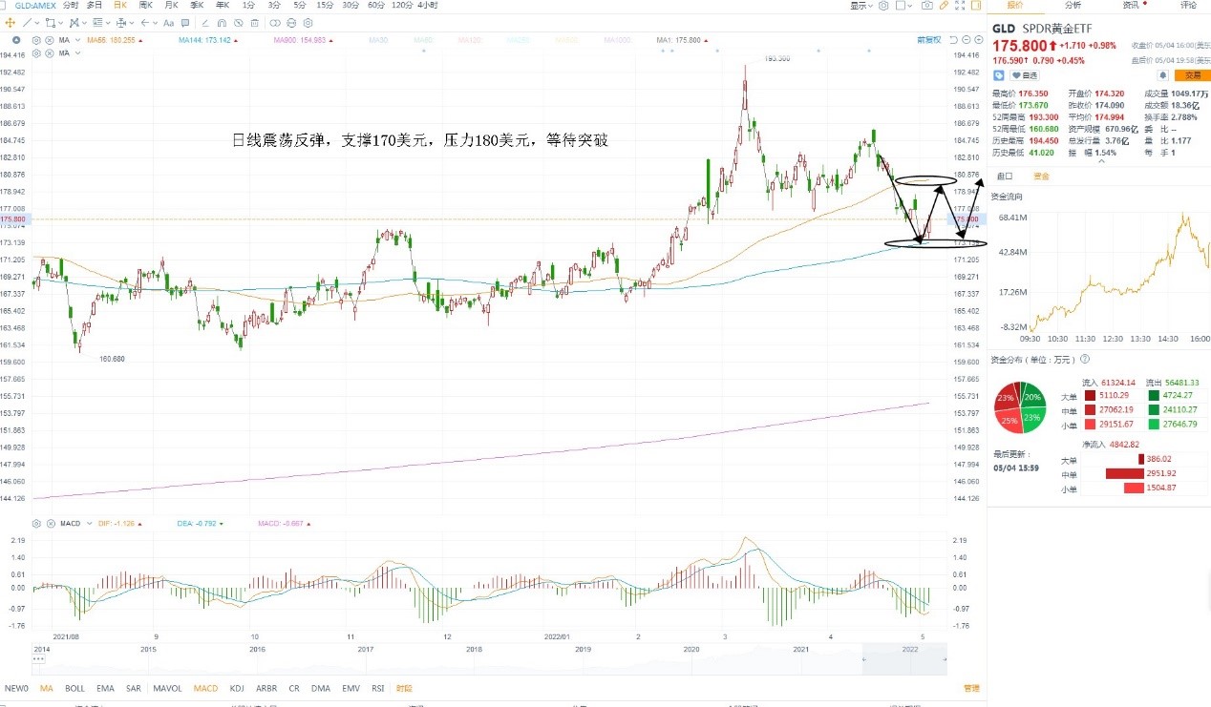Enter fullscreen chart mode
This screenshot has width=1211, height=707.
pyautogui.click(x=960, y=6)
